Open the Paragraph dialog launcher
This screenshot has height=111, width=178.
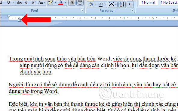[x=132, y=10]
